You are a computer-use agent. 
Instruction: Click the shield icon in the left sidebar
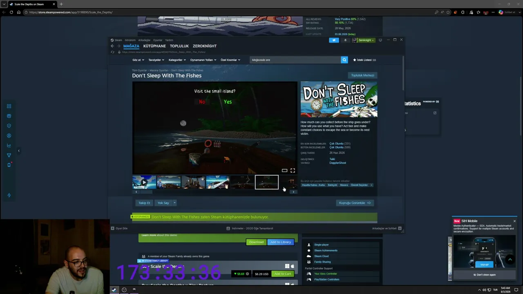click(x=9, y=126)
